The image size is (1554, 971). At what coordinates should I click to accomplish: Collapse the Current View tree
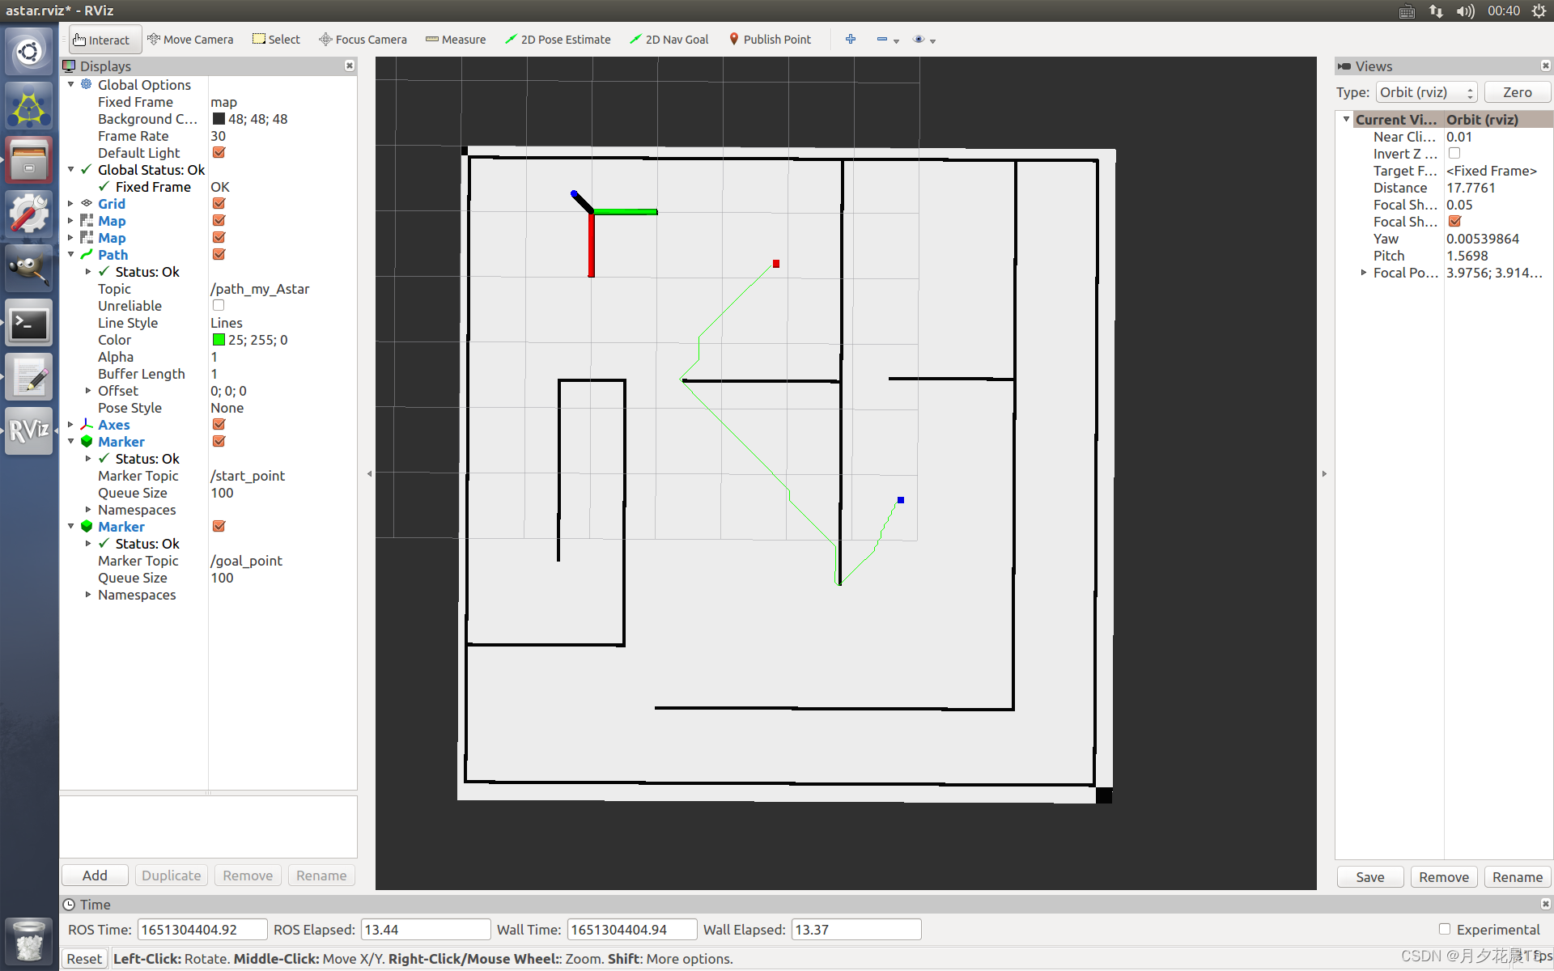coord(1347,119)
